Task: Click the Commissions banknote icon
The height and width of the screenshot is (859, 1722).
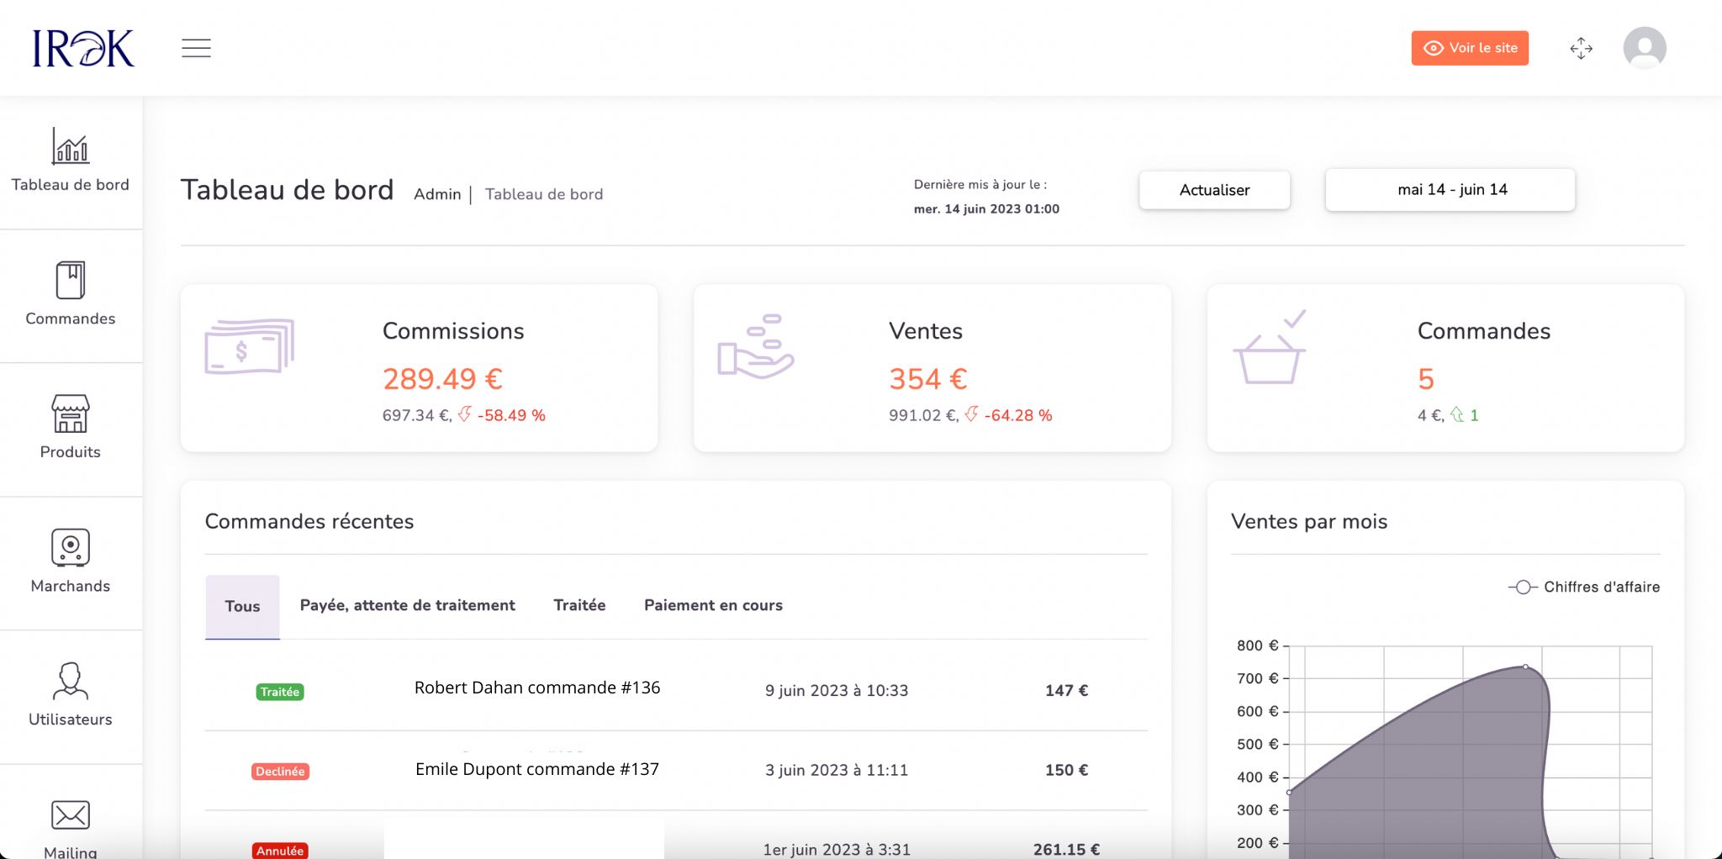Action: pos(250,346)
